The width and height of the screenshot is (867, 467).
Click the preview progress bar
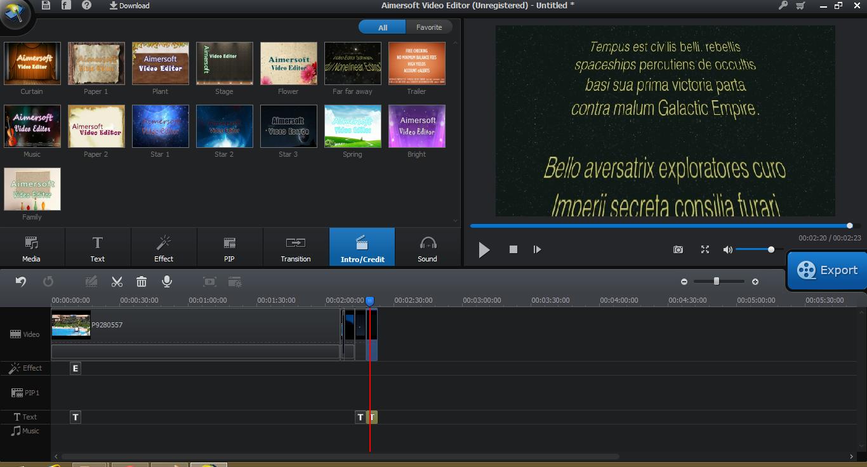[665, 226]
